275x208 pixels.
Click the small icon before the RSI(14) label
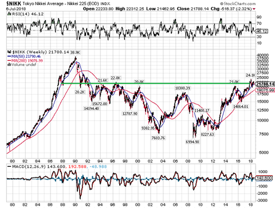pos(9,14)
